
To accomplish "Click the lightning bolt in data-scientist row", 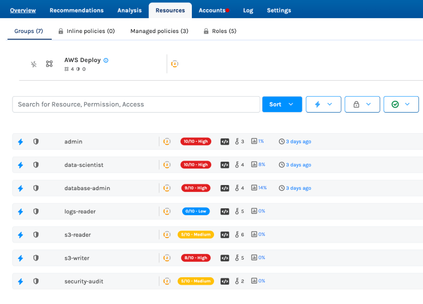I will click(20, 165).
